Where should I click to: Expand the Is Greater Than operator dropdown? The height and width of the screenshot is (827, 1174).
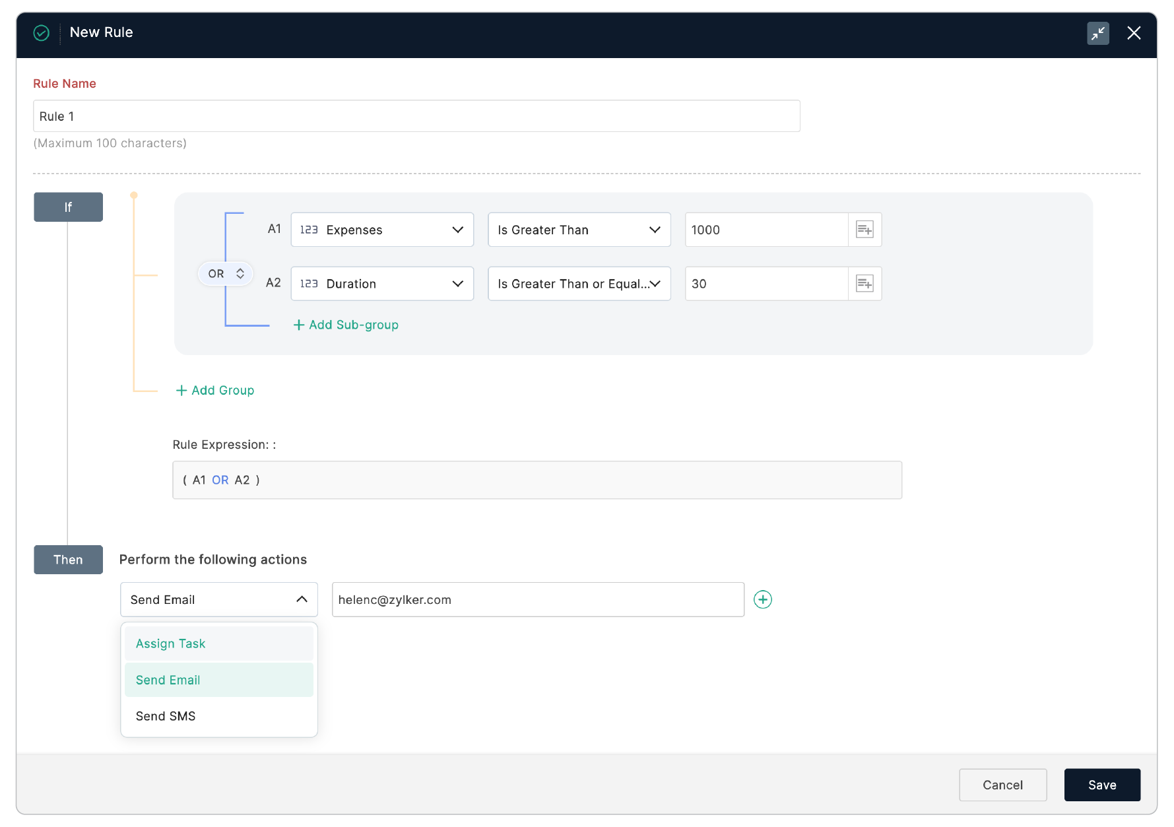click(579, 230)
